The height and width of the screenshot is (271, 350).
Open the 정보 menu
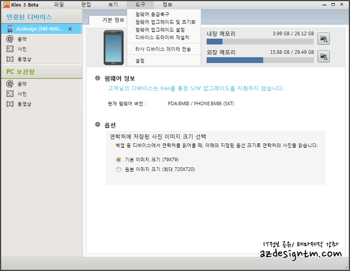[167, 4]
